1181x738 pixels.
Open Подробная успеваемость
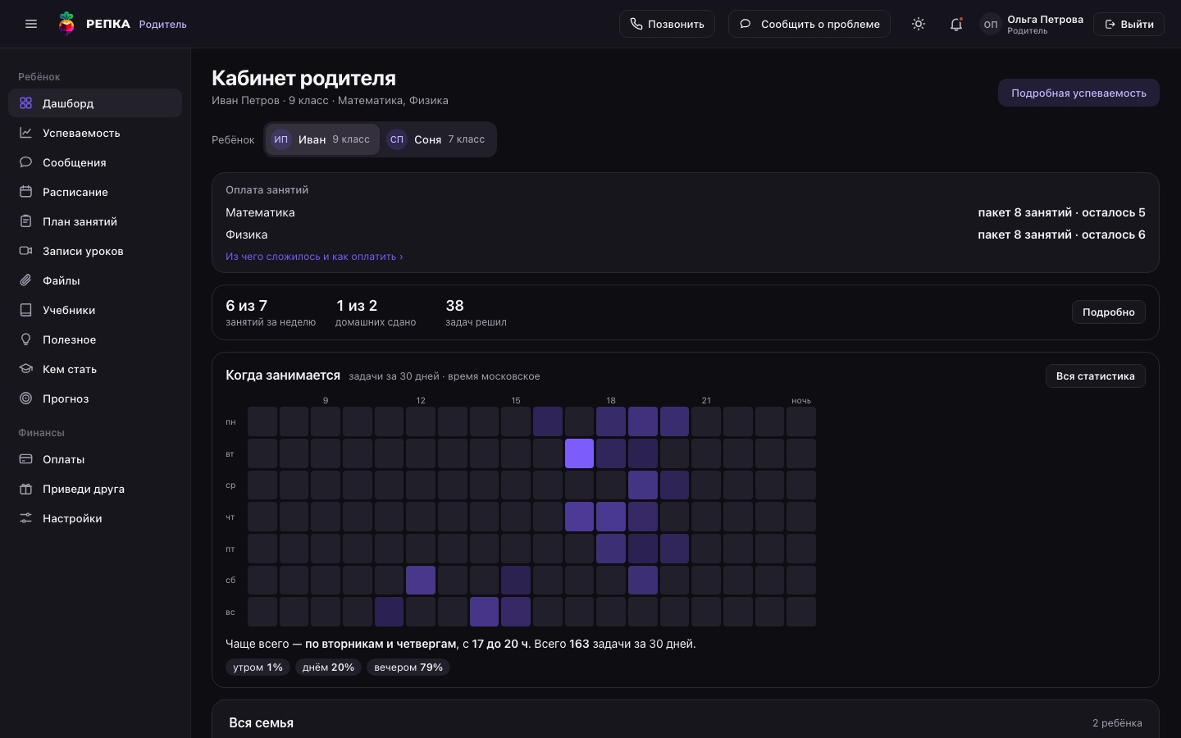[x=1078, y=93]
